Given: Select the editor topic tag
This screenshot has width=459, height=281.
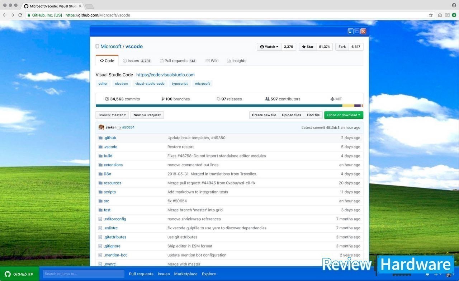Looking at the screenshot, I should 103,84.
